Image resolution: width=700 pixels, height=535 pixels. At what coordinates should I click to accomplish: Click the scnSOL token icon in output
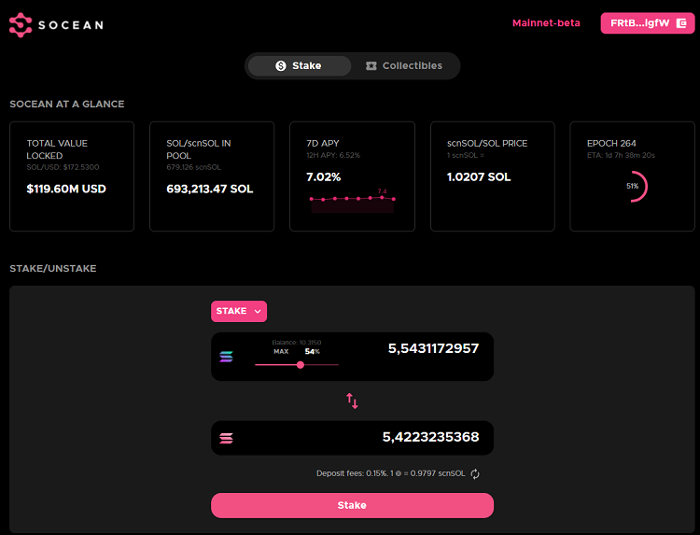227,438
